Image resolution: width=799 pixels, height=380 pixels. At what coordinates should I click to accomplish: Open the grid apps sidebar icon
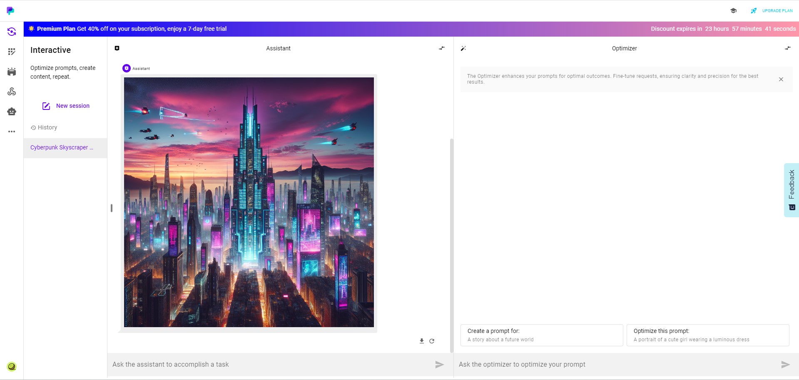(x=12, y=52)
